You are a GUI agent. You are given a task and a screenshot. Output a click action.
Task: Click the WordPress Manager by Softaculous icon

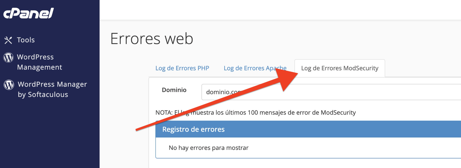pos(9,85)
